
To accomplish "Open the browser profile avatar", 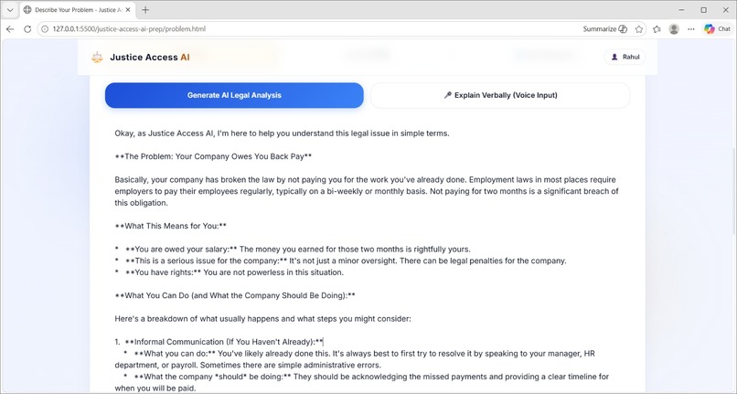I will click(x=674, y=29).
